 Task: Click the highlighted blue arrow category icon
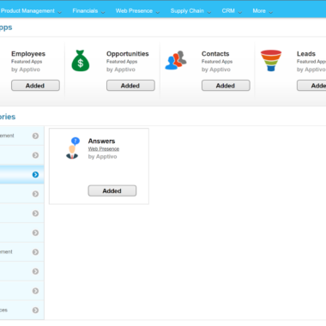click(35, 174)
